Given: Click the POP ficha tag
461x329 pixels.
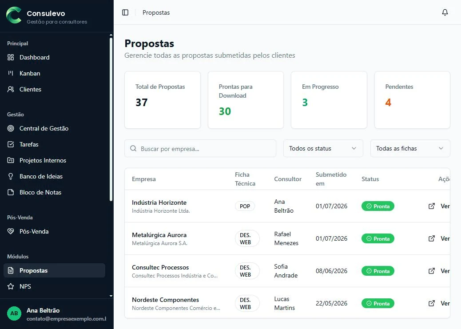Looking at the screenshot, I should tap(245, 206).
